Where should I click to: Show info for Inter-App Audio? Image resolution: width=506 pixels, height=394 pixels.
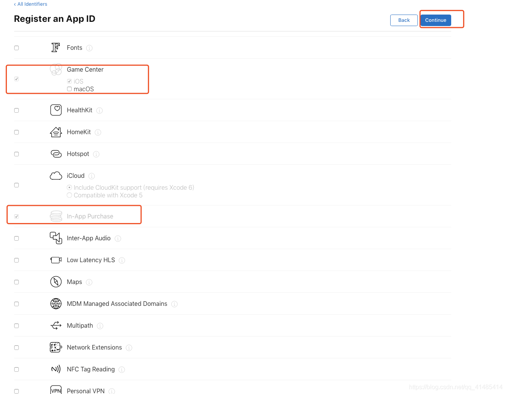118,238
